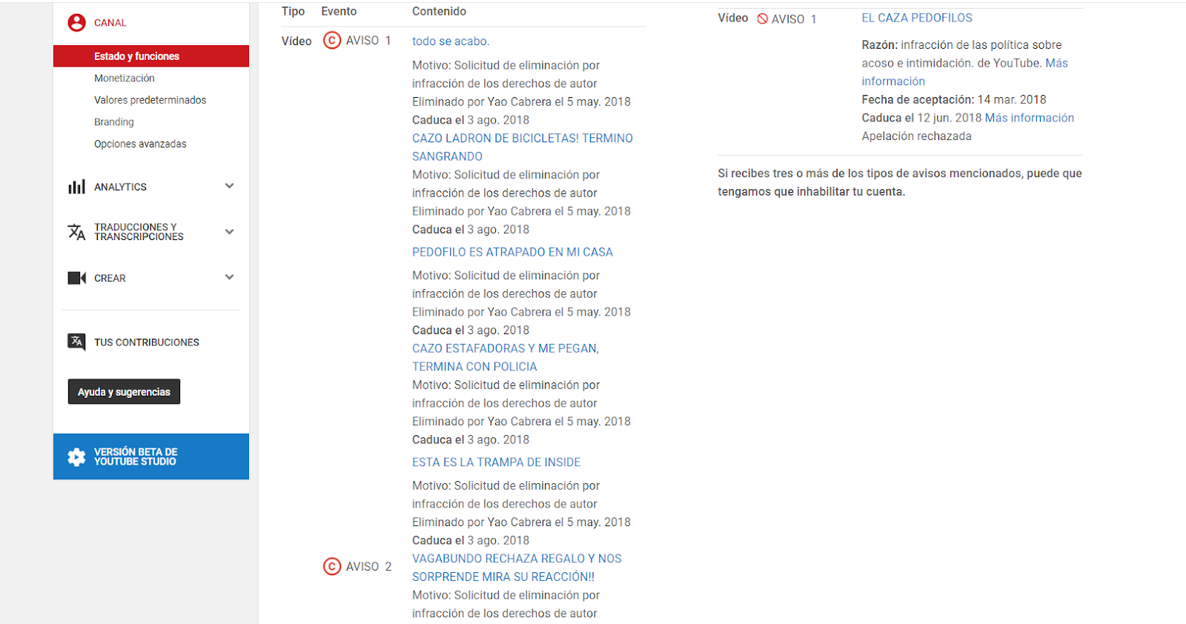Click the Traducciones y transcripciones translate icon
Image resolution: width=1186 pixels, height=624 pixels.
coord(76,232)
